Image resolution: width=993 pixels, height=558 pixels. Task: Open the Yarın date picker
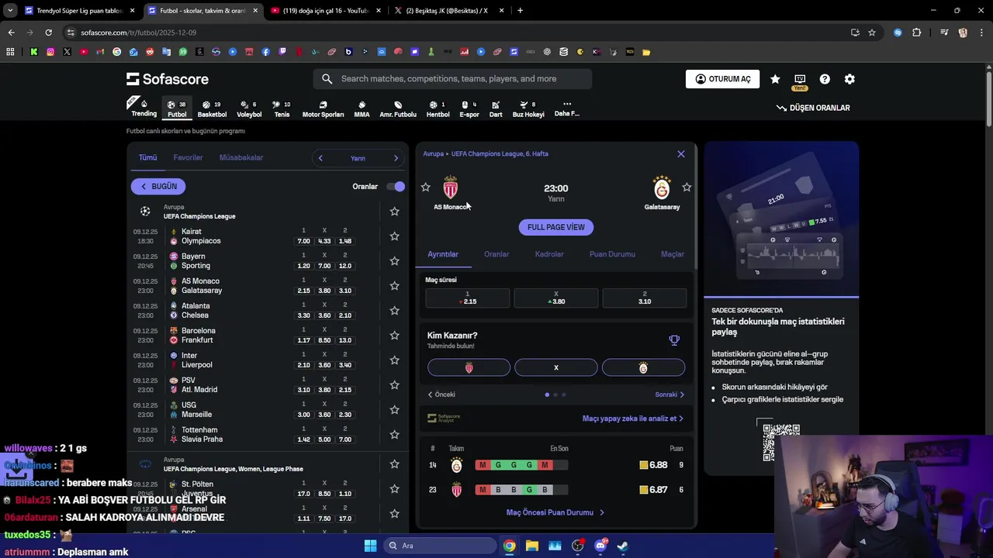(358, 158)
